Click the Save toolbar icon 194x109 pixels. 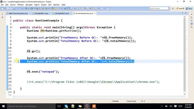point(8,8)
